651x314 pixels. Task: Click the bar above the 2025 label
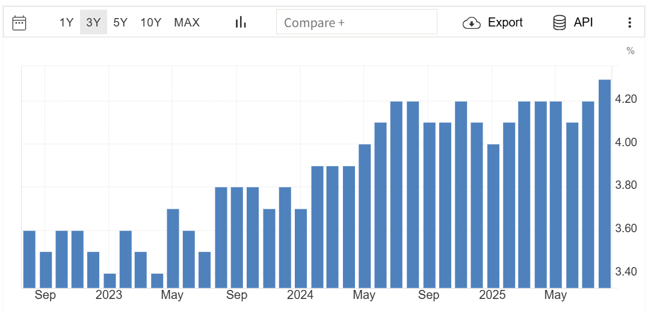coord(493,215)
